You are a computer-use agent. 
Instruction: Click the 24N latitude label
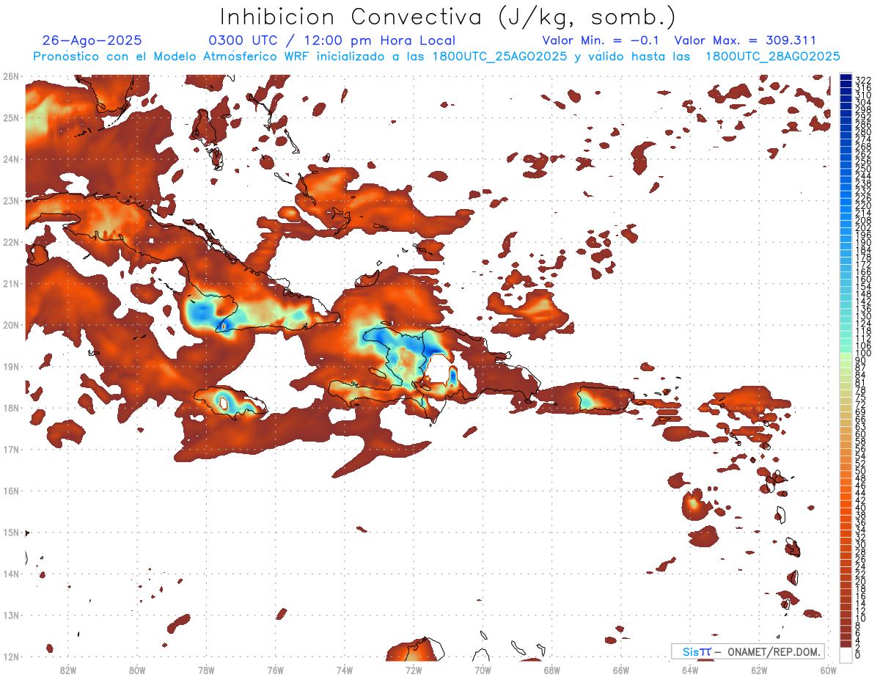pyautogui.click(x=10, y=159)
